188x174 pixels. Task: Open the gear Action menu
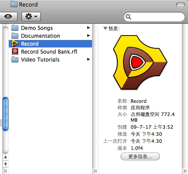[31, 16]
